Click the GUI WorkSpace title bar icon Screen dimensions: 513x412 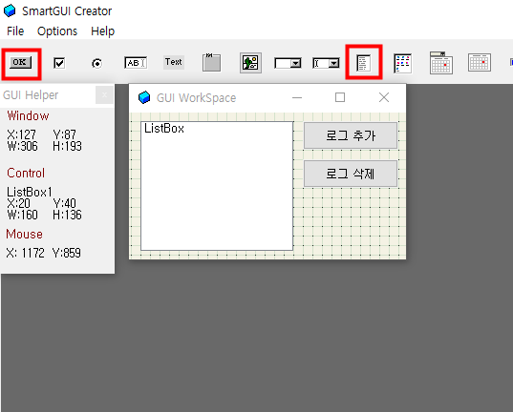click(x=144, y=97)
